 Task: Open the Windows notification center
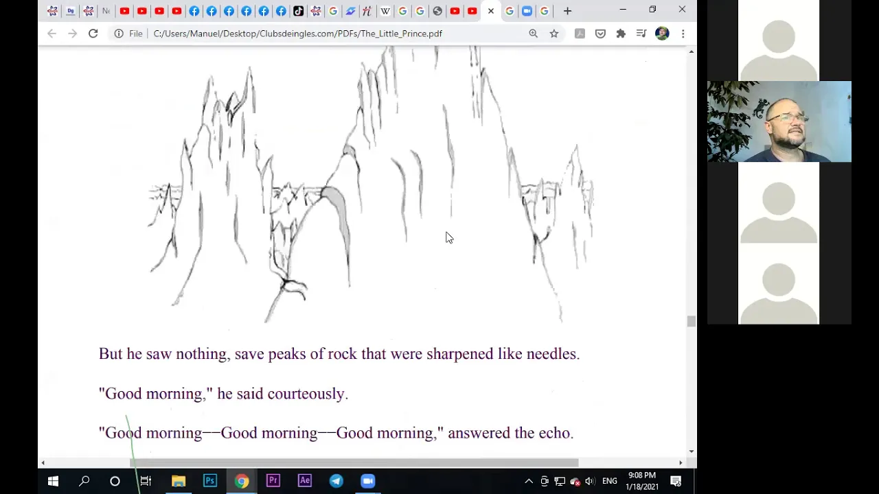coord(676,481)
